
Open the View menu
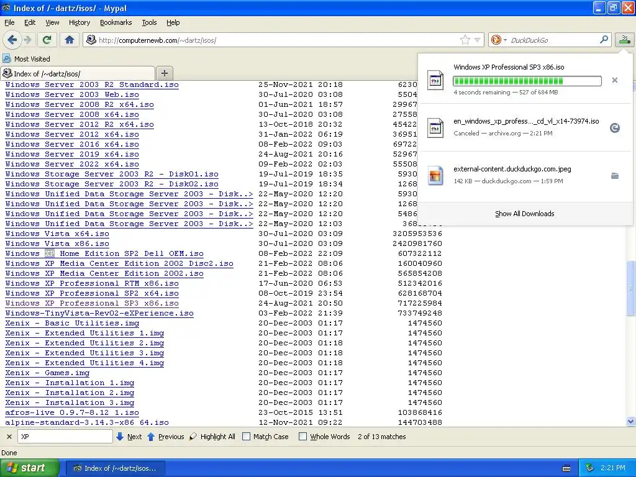coord(52,22)
